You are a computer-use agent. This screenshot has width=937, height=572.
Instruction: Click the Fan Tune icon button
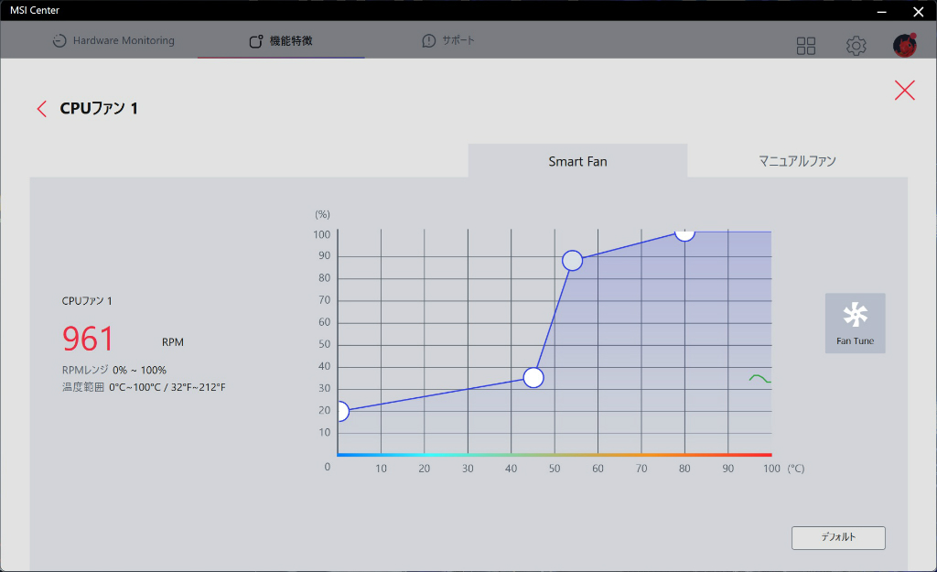click(x=855, y=323)
